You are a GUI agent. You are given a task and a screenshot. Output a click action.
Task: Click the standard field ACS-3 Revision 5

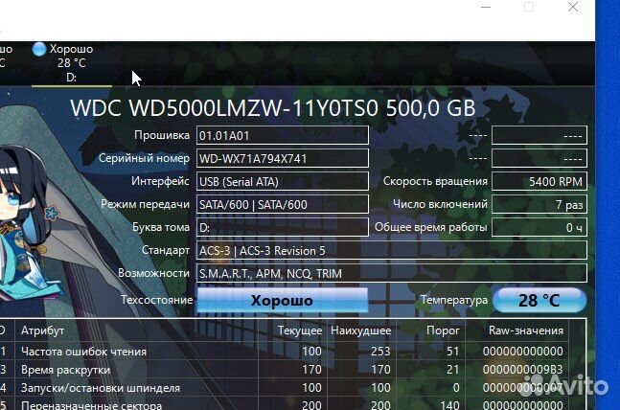tap(392, 250)
